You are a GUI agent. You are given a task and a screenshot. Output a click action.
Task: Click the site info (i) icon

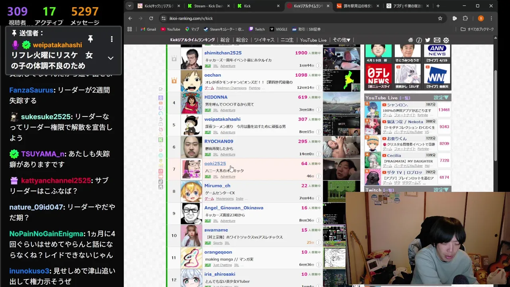point(419,40)
